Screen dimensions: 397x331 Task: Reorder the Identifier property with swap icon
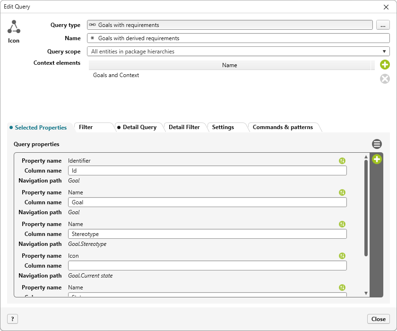[342, 161]
